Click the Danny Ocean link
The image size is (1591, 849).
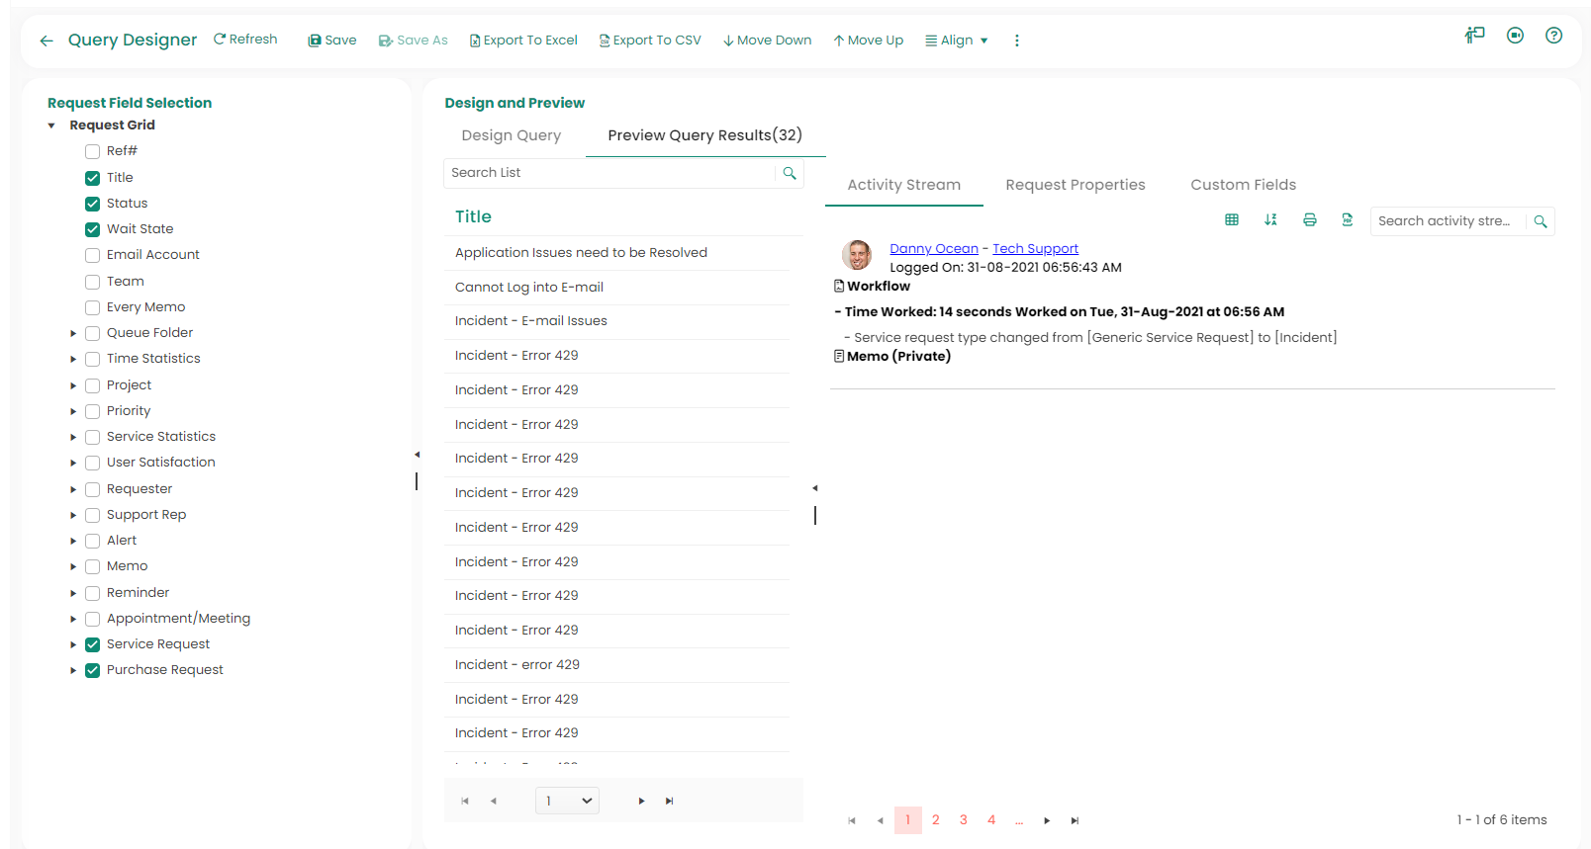coord(933,249)
